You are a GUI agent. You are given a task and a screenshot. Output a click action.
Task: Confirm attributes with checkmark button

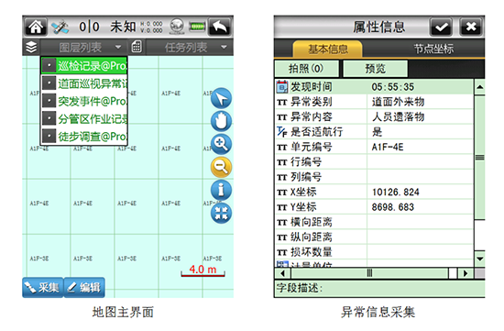(441, 27)
